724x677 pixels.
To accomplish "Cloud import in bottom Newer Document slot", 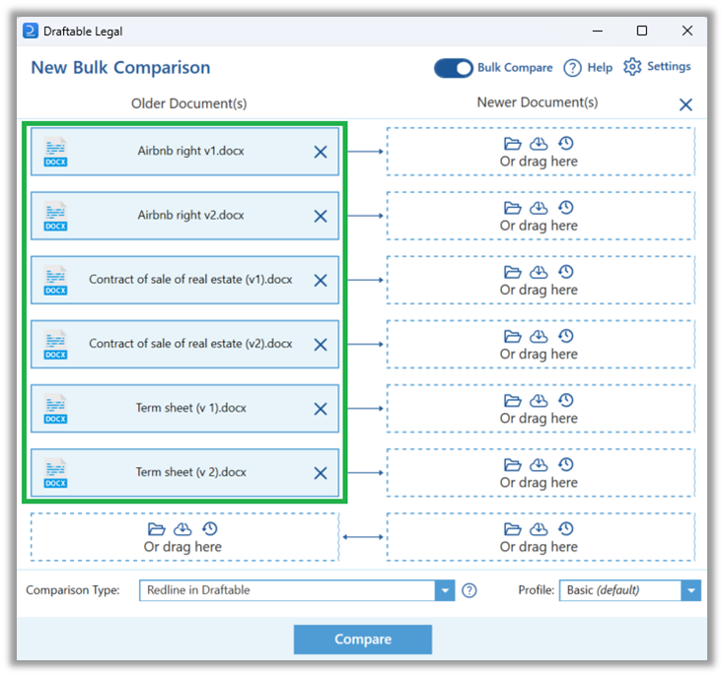I will tap(539, 529).
